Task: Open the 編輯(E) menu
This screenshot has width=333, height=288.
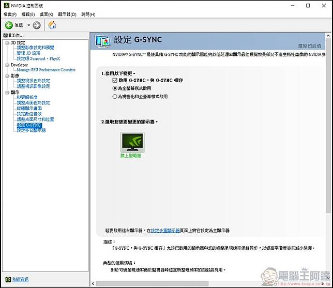Action: [28, 14]
